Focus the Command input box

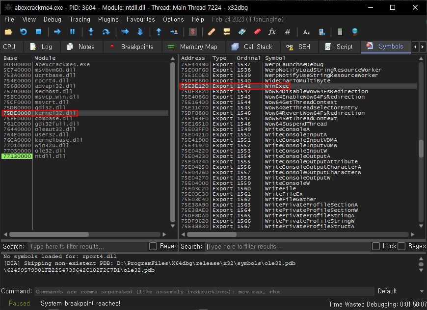[205, 291]
